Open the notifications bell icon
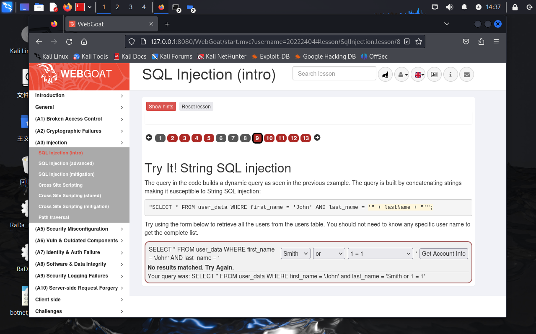This screenshot has width=536, height=334. [464, 7]
